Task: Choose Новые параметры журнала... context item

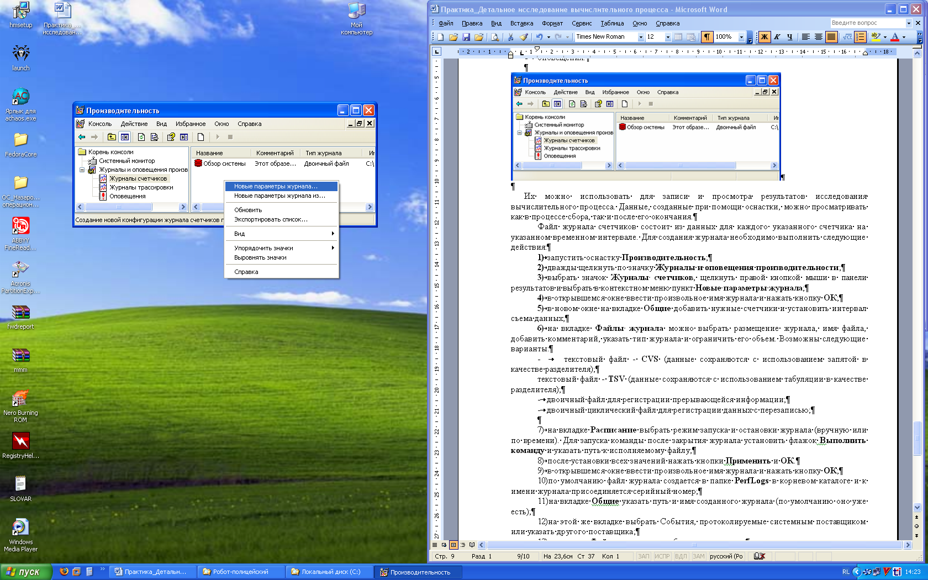Action: click(x=281, y=186)
